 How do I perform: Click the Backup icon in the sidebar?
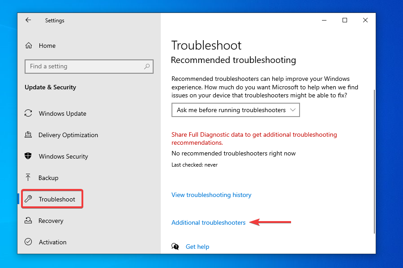click(x=28, y=178)
